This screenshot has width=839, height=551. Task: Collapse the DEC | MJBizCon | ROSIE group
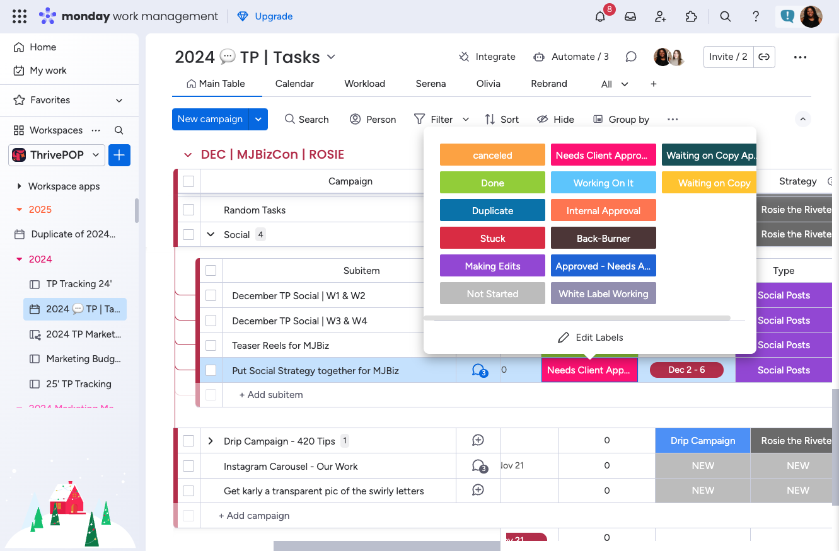coord(187,155)
